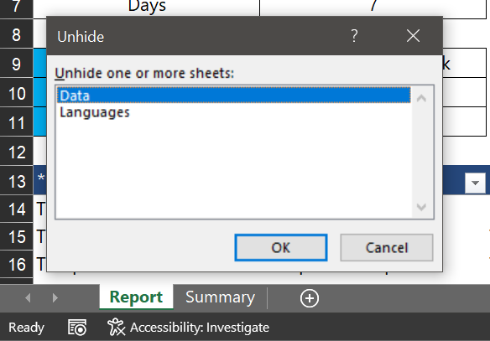Select the Report sheet tab
The height and width of the screenshot is (341, 490).
point(136,297)
